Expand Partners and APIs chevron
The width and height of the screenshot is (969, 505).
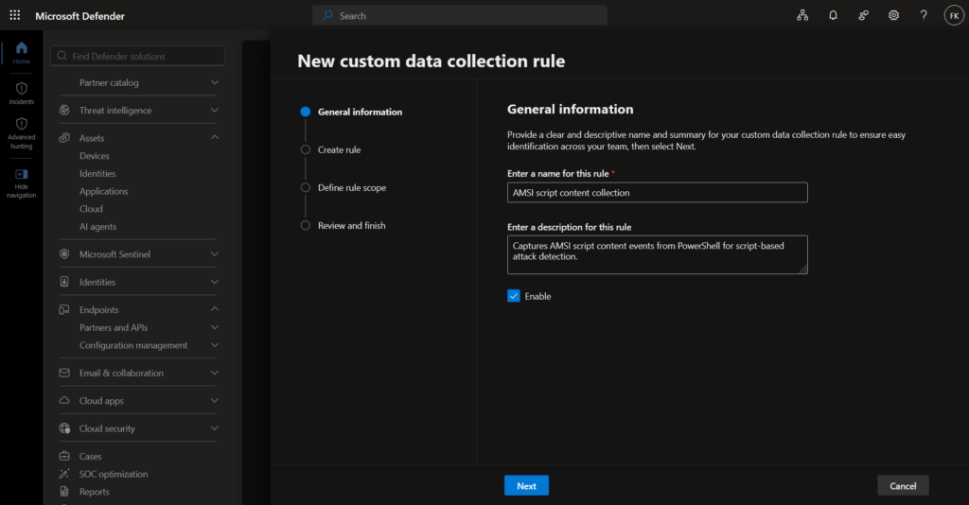pyautogui.click(x=215, y=327)
